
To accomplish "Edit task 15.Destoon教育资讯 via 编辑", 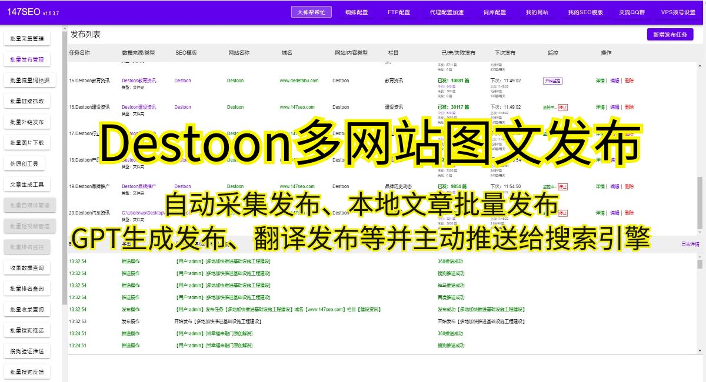I will 615,81.
